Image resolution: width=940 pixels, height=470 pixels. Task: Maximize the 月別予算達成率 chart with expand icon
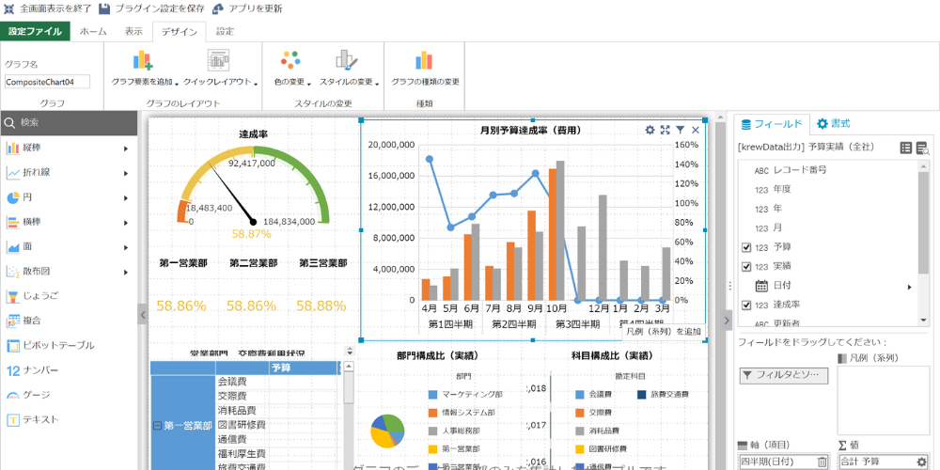tap(665, 131)
